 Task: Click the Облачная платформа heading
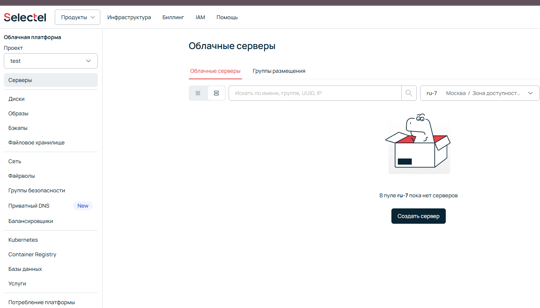click(x=33, y=37)
